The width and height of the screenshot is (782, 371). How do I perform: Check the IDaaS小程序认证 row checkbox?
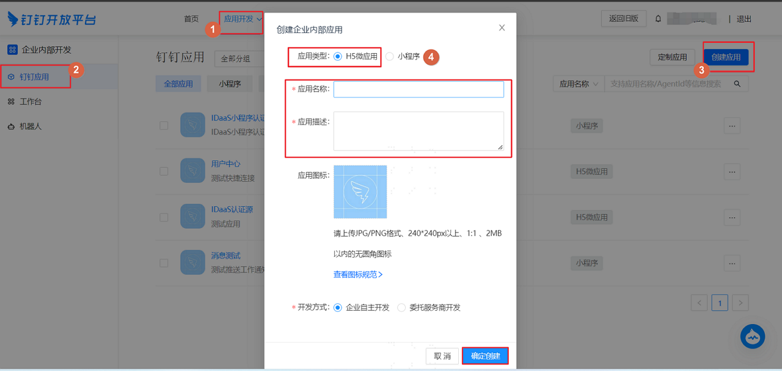[164, 126]
